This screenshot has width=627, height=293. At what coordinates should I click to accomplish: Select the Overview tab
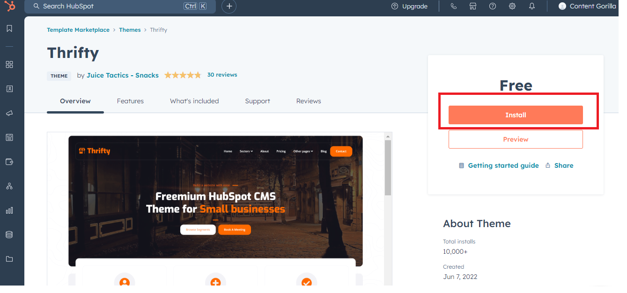[75, 101]
